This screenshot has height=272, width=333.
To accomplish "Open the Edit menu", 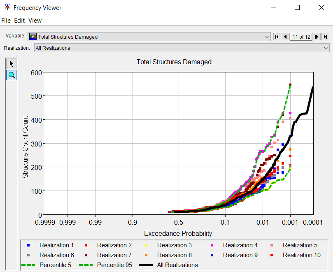I will (x=19, y=20).
